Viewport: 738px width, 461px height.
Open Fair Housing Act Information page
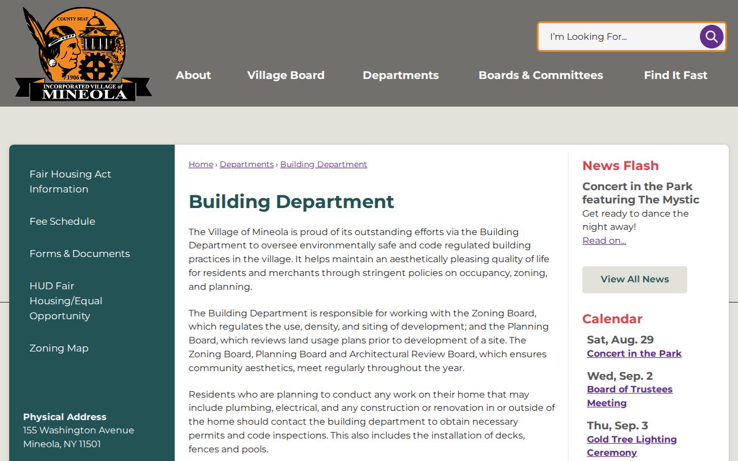[x=70, y=182]
